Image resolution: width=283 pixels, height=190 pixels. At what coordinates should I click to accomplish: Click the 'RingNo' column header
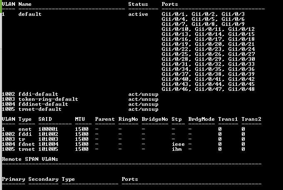point(128,119)
